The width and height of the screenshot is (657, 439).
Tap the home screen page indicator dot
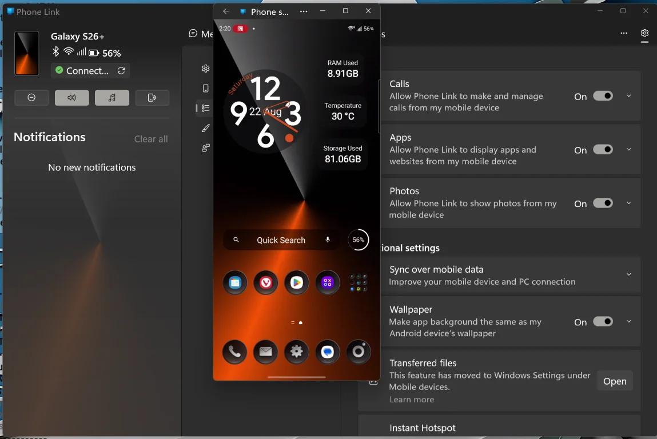tap(300, 322)
